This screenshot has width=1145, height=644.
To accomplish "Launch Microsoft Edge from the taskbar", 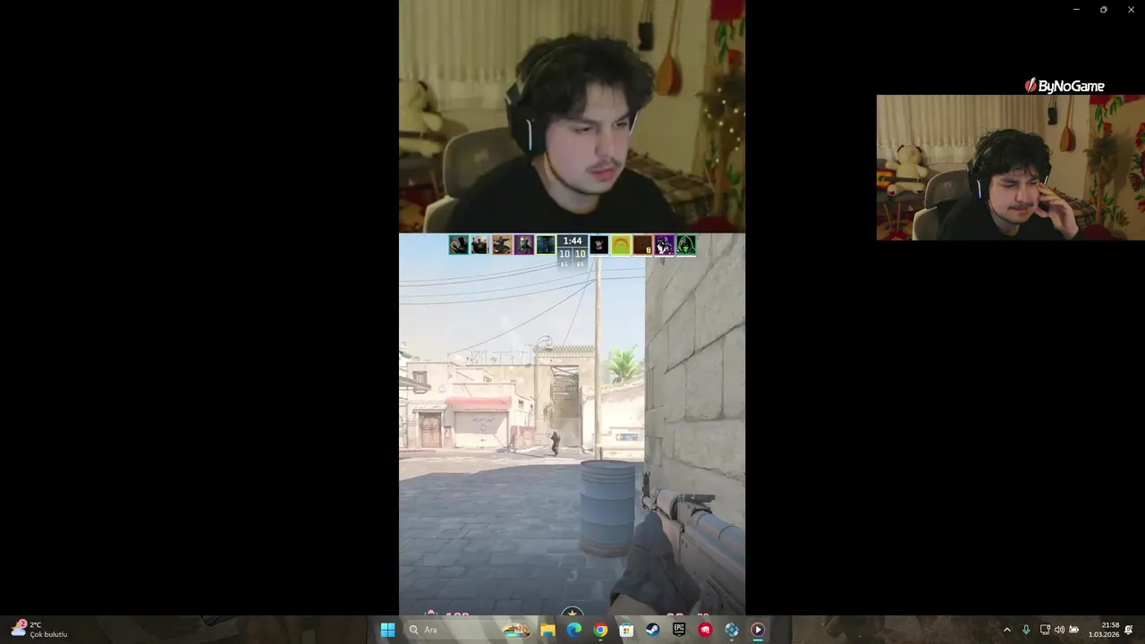I will (574, 630).
